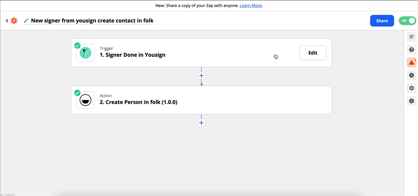Go back using the left arrow
Viewport: 418px width, 196px height.
7,21
